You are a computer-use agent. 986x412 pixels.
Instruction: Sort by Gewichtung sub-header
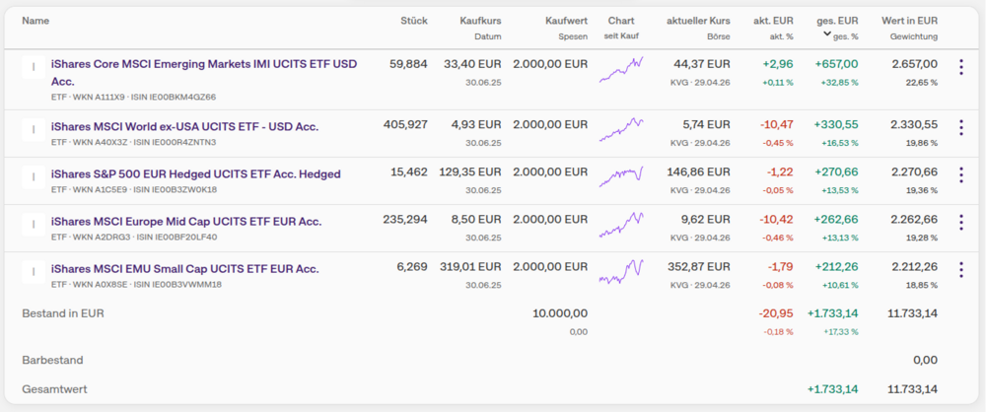pyautogui.click(x=914, y=36)
